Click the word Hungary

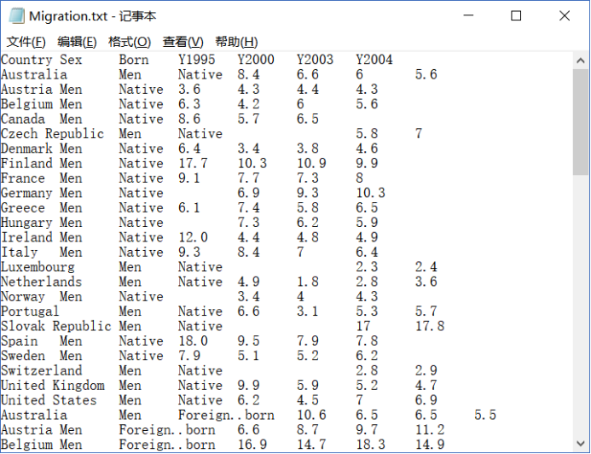[x=26, y=223]
